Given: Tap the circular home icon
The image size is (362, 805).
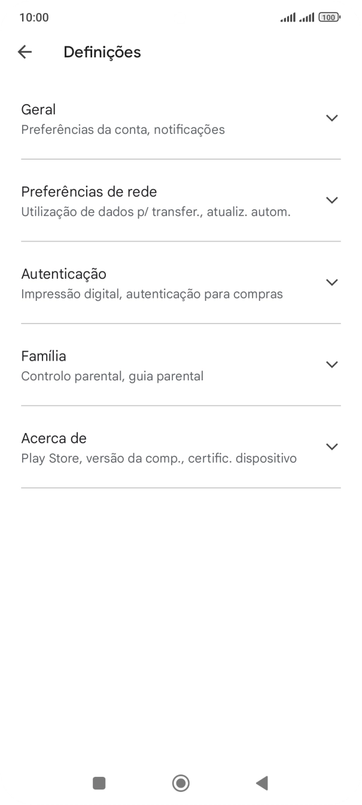Looking at the screenshot, I should point(181,783).
